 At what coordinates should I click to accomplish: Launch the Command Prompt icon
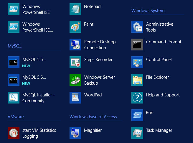(x=137, y=45)
